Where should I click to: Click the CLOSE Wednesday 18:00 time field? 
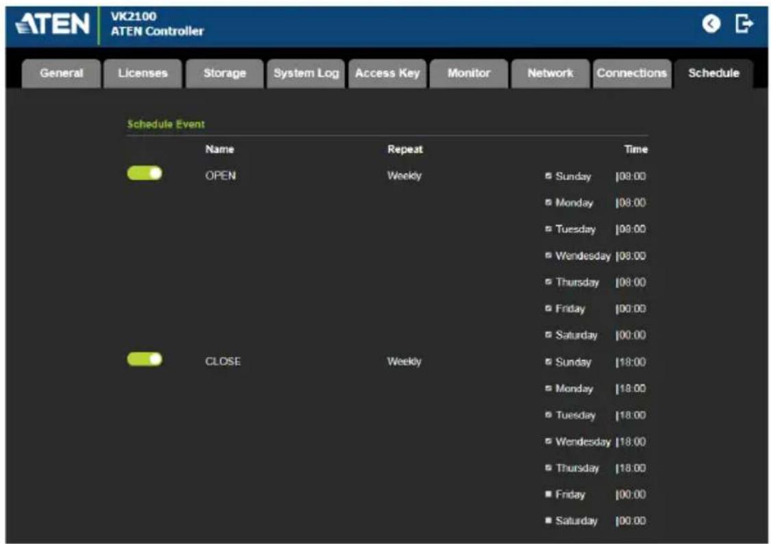click(x=631, y=442)
